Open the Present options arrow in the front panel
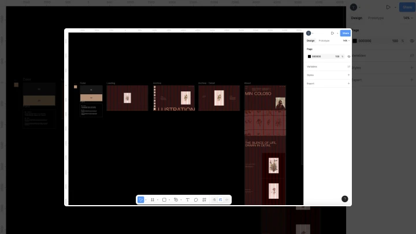 337,34
